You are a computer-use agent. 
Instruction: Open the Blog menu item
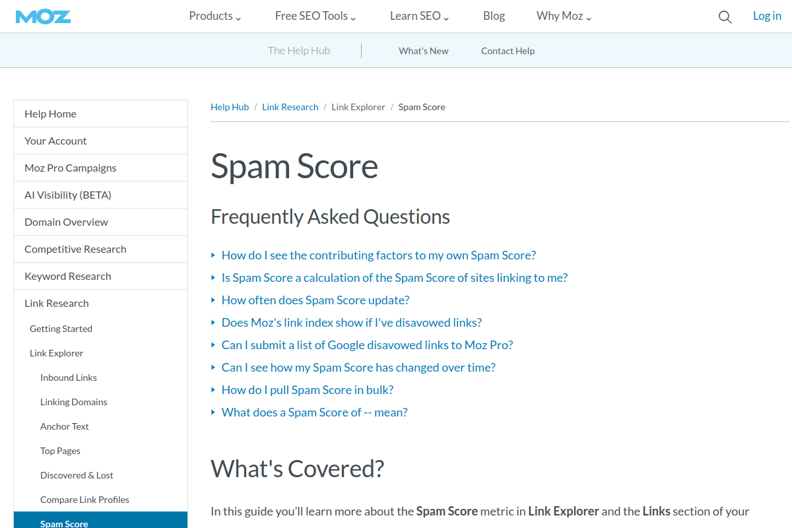[494, 16]
